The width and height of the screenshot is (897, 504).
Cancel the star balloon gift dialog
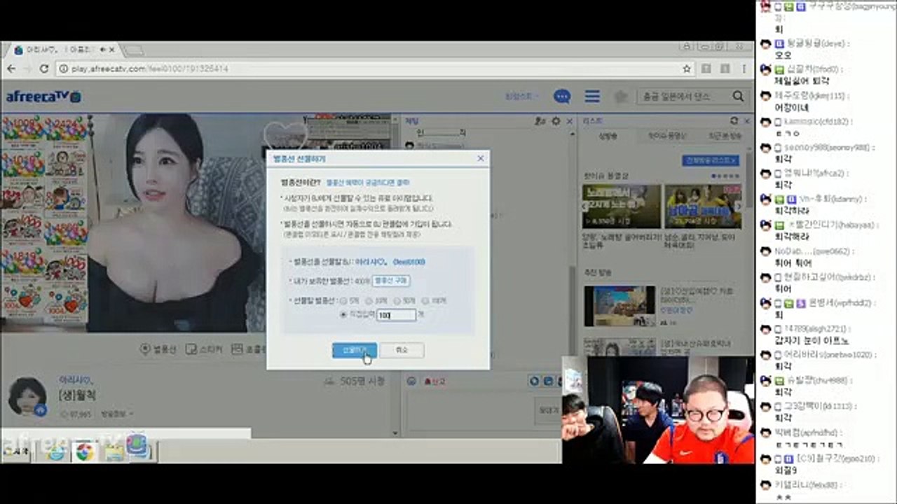pyautogui.click(x=402, y=349)
